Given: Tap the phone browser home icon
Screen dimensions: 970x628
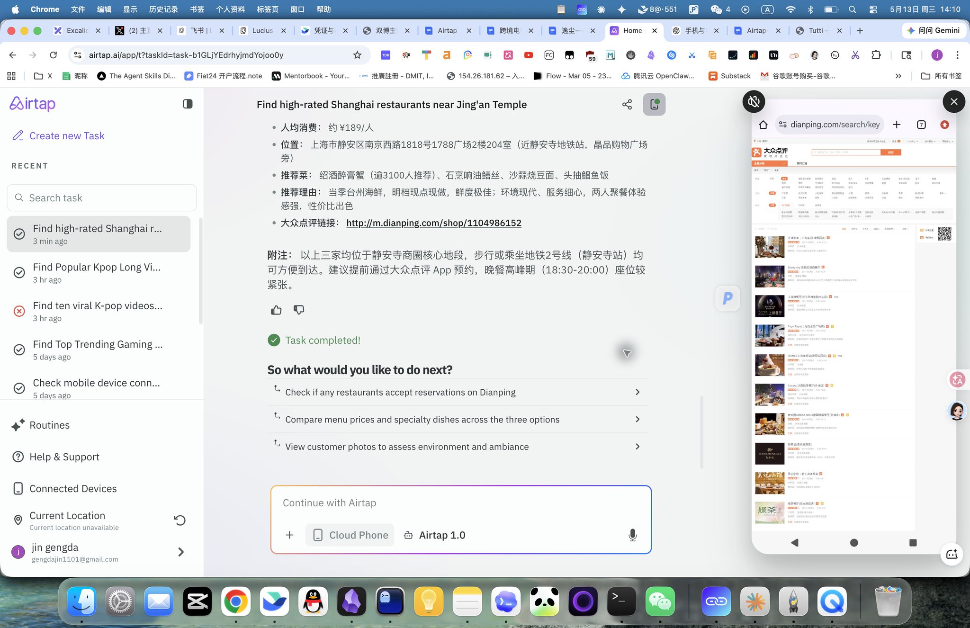Looking at the screenshot, I should pos(763,125).
